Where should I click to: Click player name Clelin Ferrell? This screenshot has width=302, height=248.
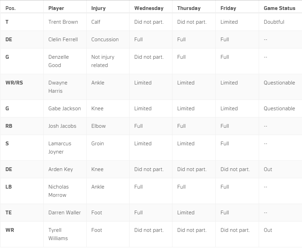63,40
